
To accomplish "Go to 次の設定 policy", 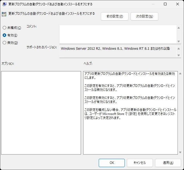I will [144, 16].
